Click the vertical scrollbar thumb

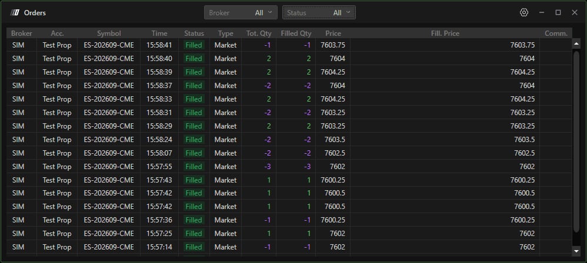click(x=576, y=141)
